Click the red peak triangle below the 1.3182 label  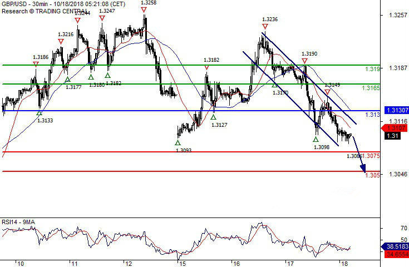coord(206,68)
